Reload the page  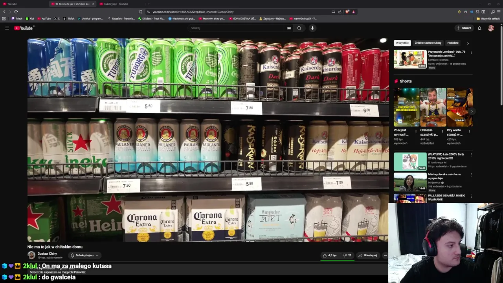(x=16, y=12)
